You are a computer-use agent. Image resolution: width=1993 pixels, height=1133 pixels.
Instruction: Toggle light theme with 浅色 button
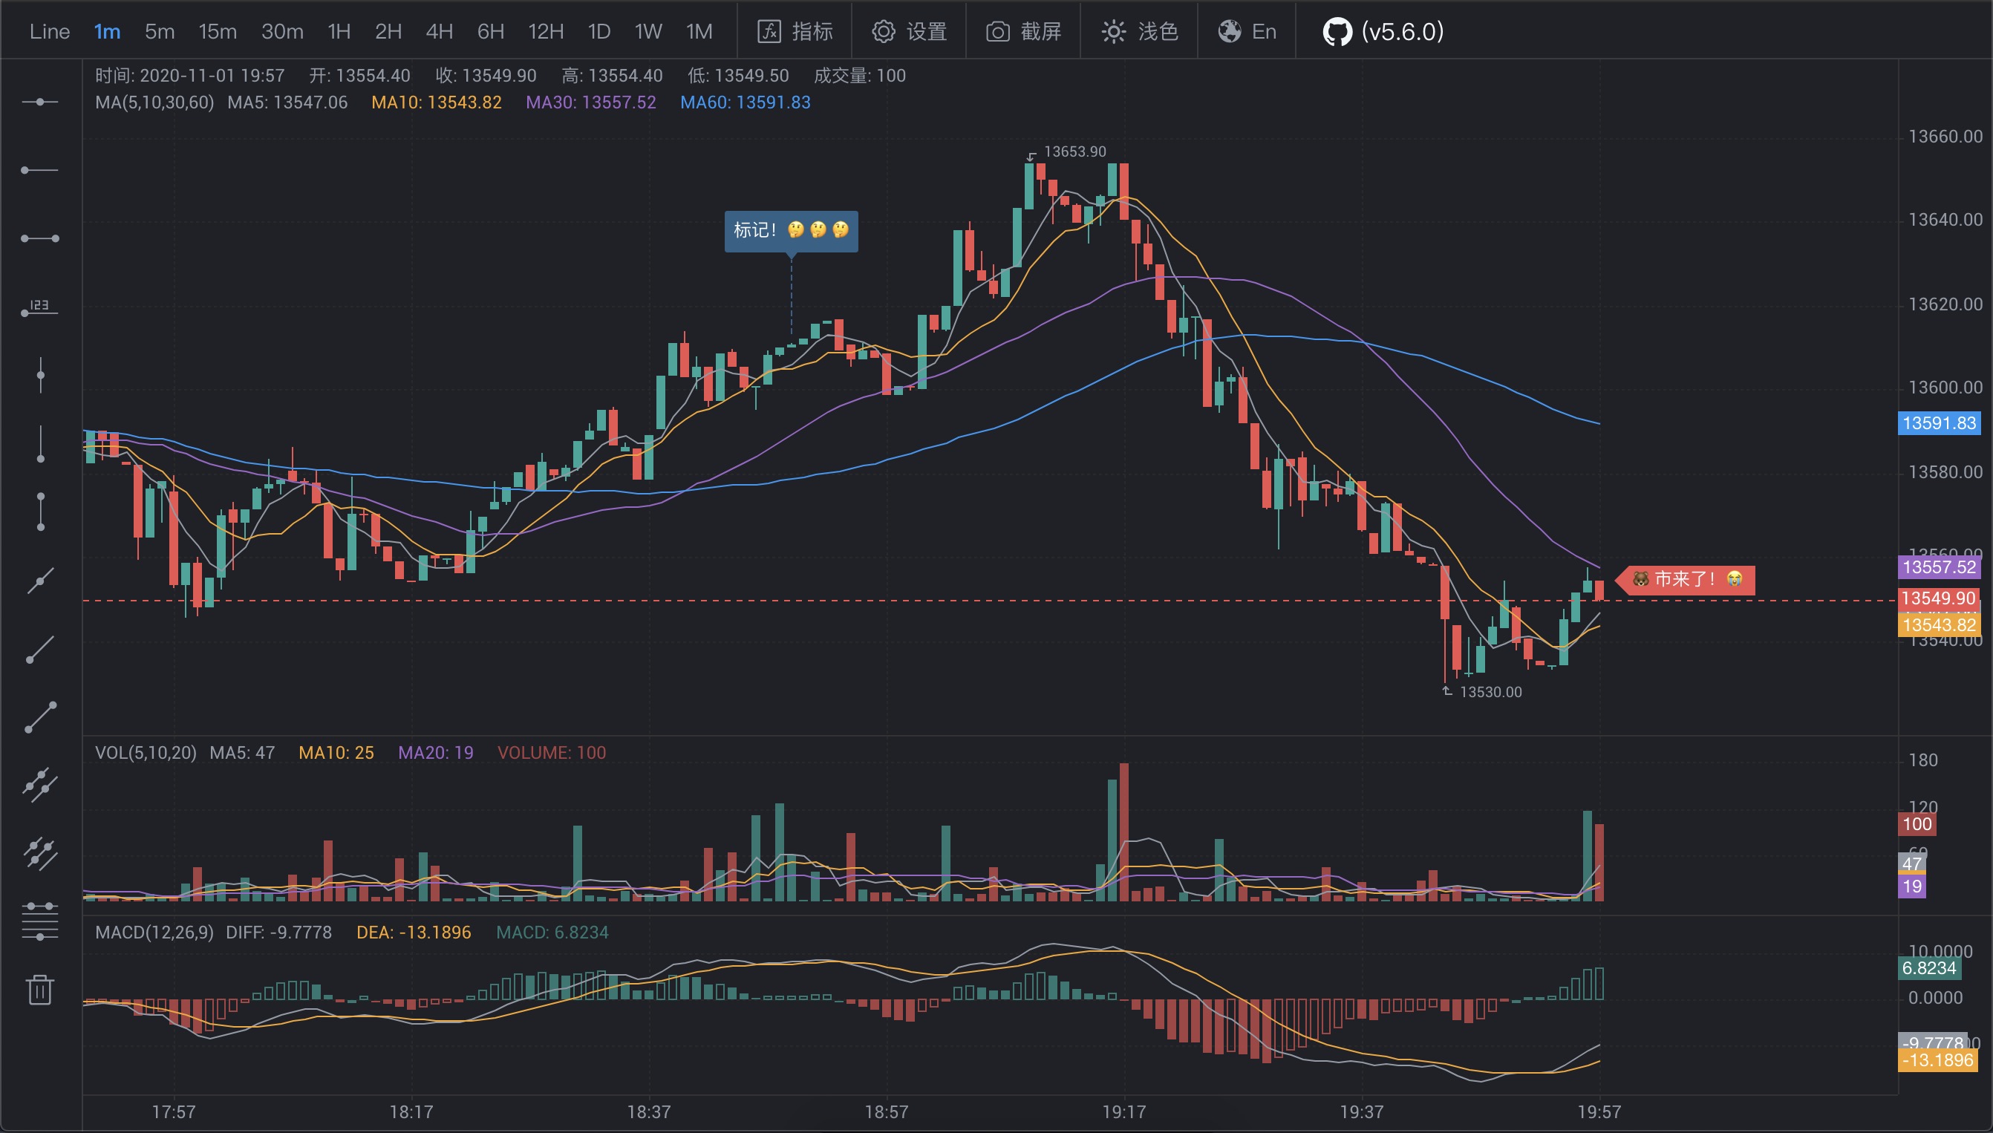coord(1139,31)
